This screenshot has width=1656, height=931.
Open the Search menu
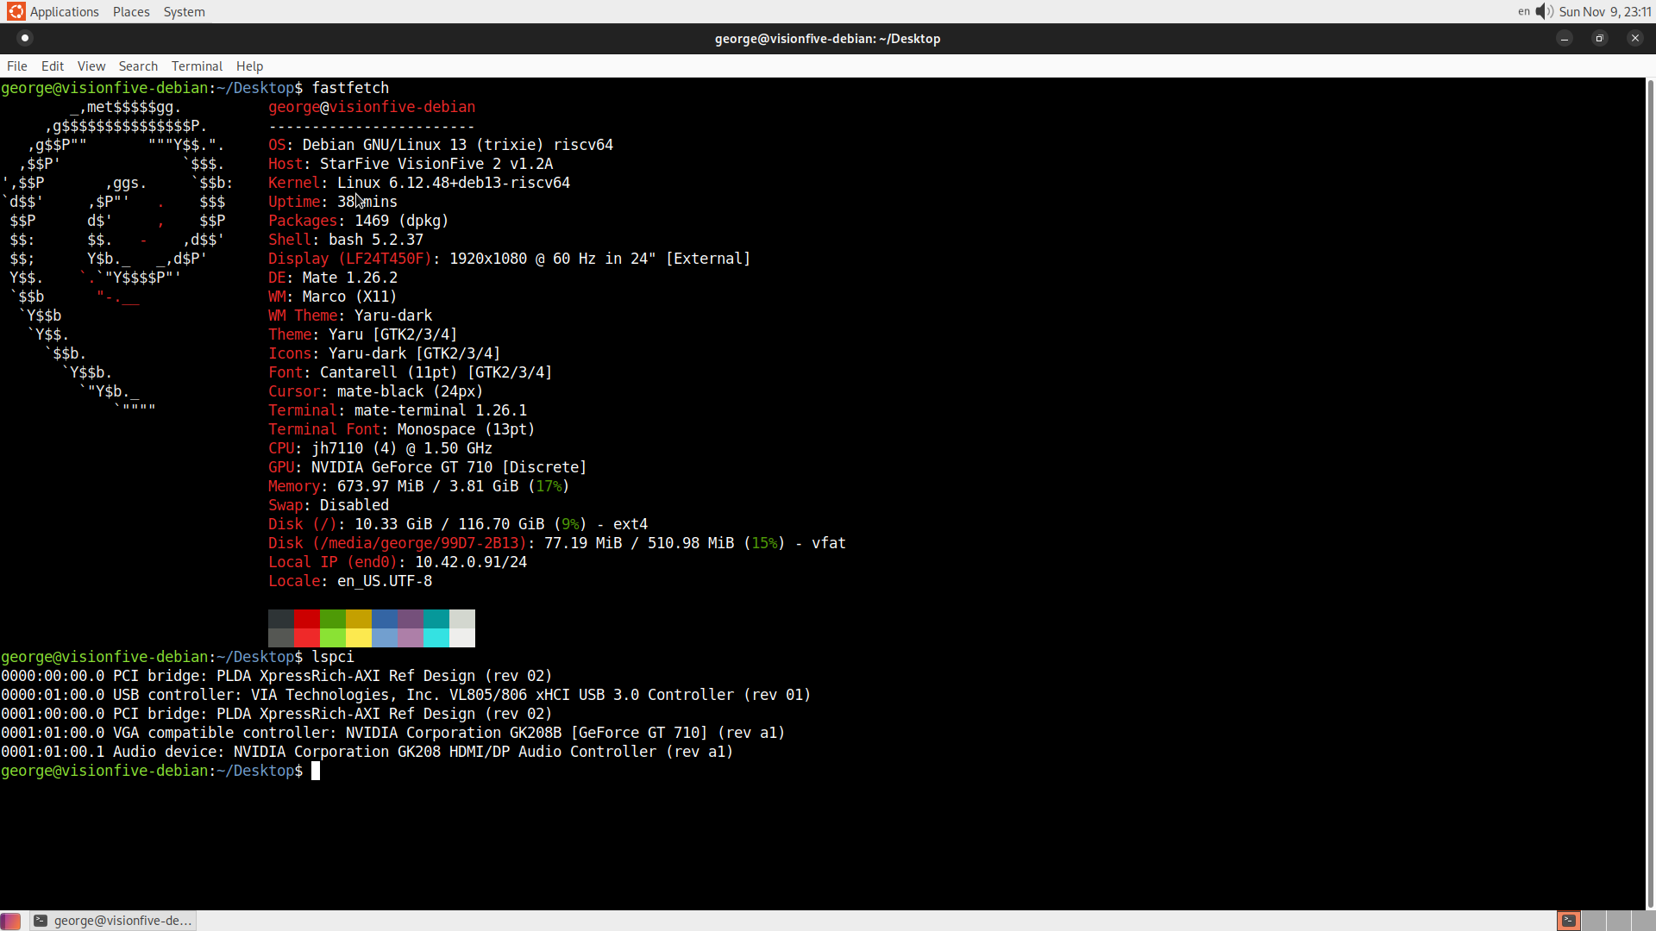pyautogui.click(x=138, y=66)
